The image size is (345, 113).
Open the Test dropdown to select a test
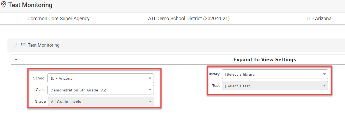pyautogui.click(x=275, y=86)
